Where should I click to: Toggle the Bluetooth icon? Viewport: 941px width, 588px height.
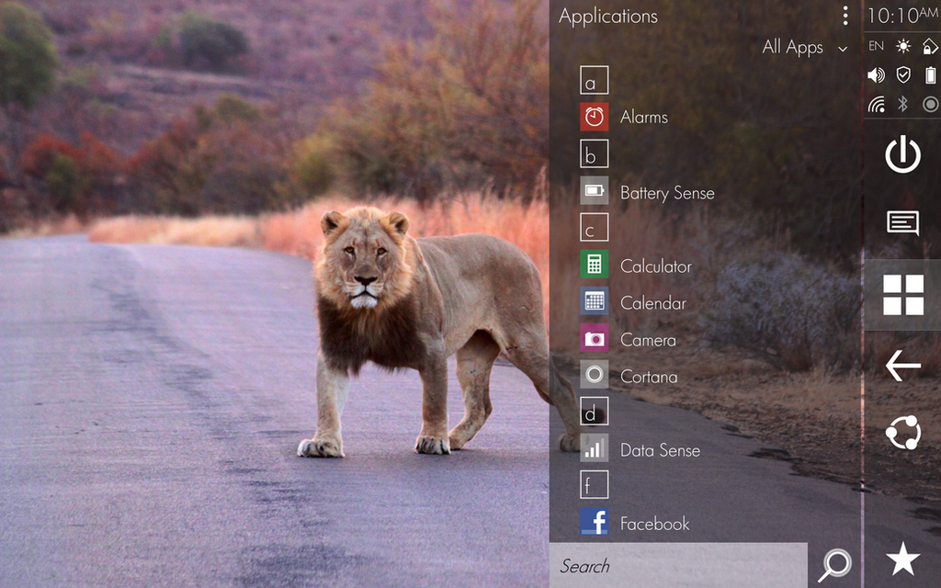click(x=902, y=105)
